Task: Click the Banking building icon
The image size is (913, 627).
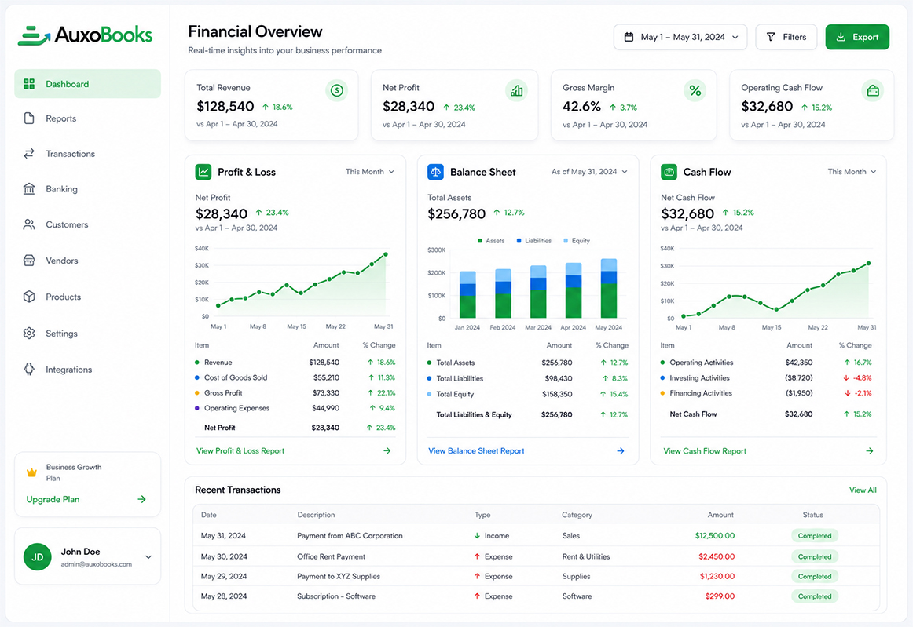Action: (x=29, y=188)
